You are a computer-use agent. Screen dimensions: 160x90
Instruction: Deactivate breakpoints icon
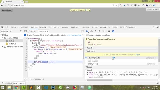(x=109, y=31)
